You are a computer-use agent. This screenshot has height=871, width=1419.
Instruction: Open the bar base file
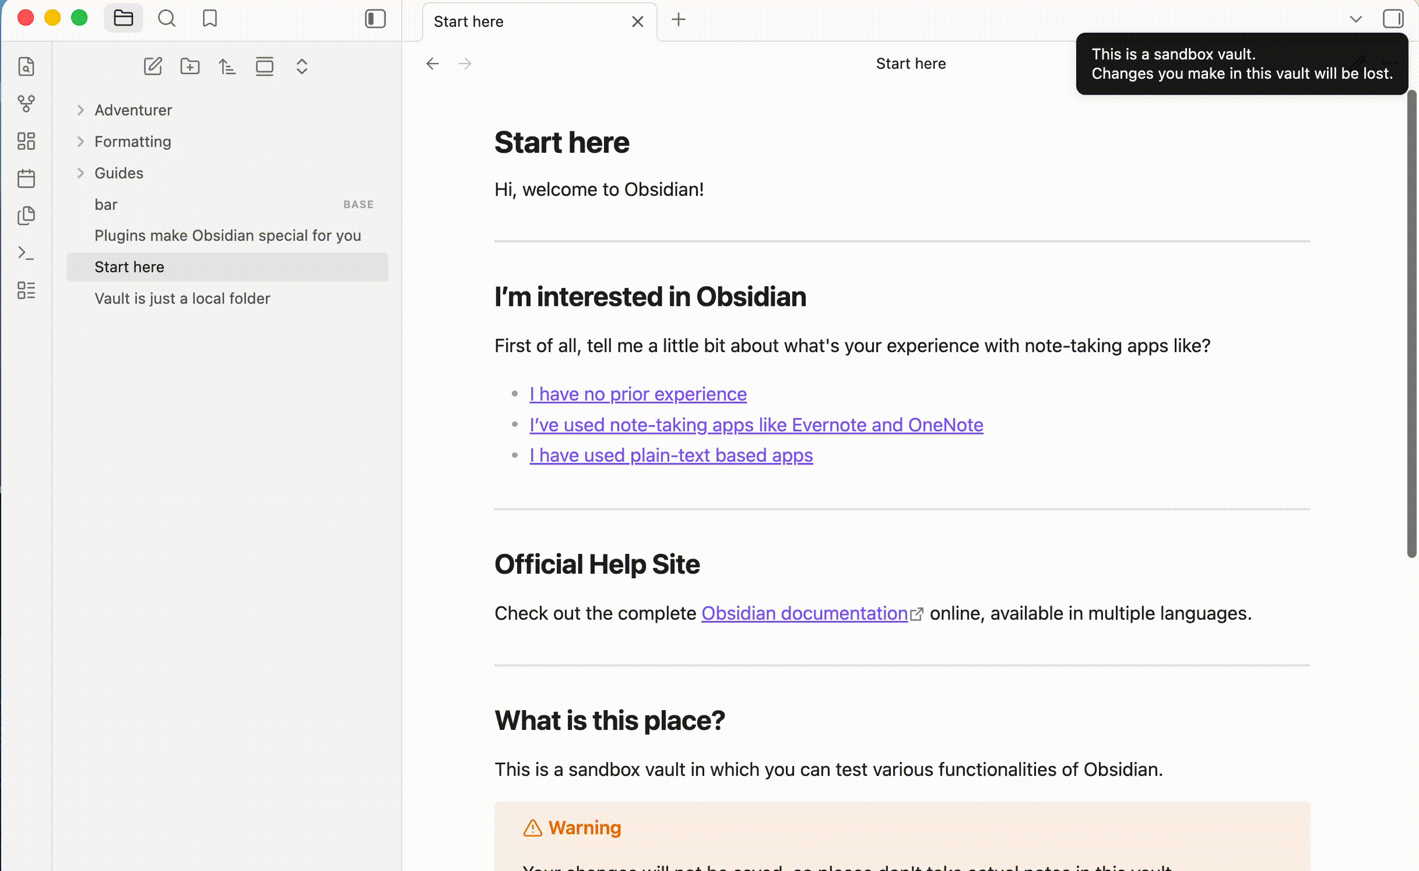pyautogui.click(x=227, y=205)
